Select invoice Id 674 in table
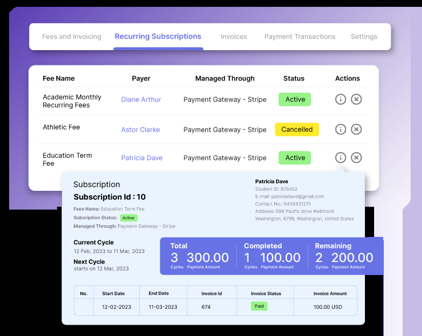 tap(206, 307)
